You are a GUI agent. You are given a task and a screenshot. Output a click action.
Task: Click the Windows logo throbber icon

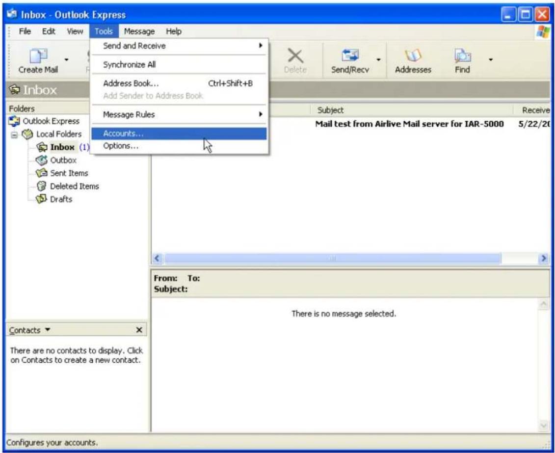[x=543, y=32]
